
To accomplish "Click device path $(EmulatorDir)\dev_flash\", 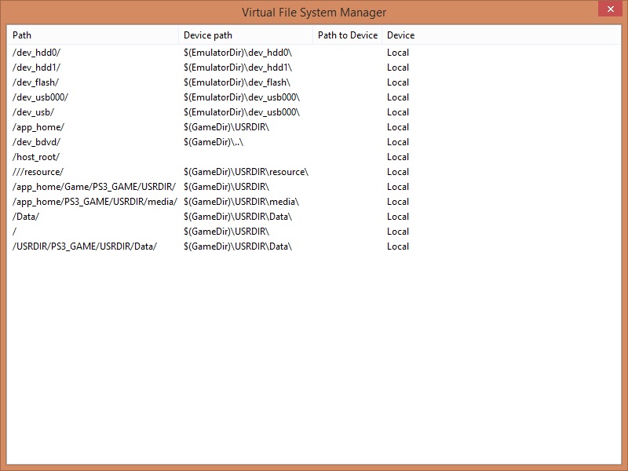I will 237,82.
